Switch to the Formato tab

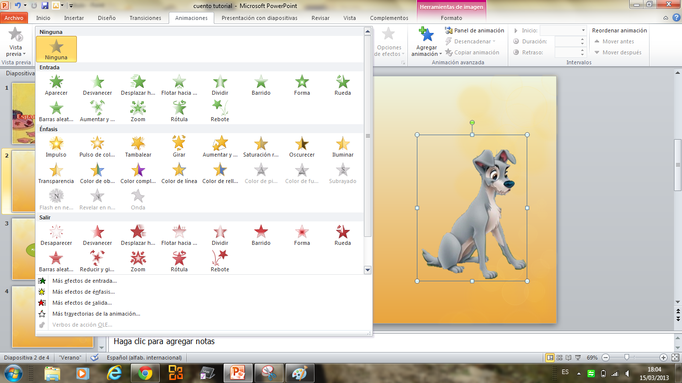(x=451, y=18)
